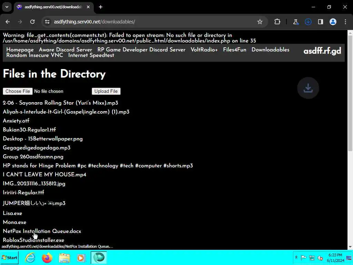Download Bukian30-Regular1.ttf font
This screenshot has height=265, width=353.
click(29, 130)
